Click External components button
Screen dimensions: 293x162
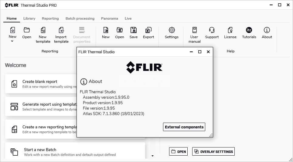(x=184, y=127)
